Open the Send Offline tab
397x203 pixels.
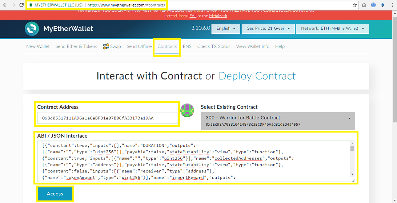(x=139, y=46)
